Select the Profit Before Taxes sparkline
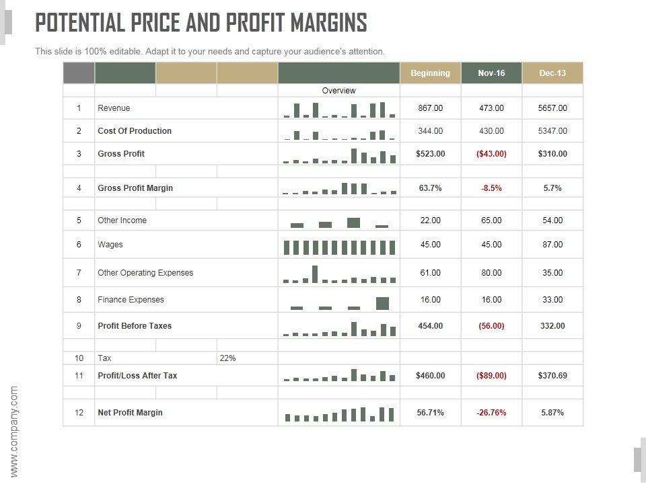Image resolution: width=646 pixels, height=484 pixels. click(x=339, y=328)
